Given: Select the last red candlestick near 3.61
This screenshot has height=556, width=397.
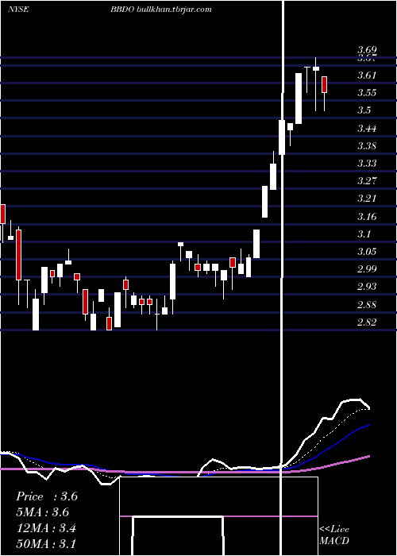Looking at the screenshot, I should click(324, 84).
